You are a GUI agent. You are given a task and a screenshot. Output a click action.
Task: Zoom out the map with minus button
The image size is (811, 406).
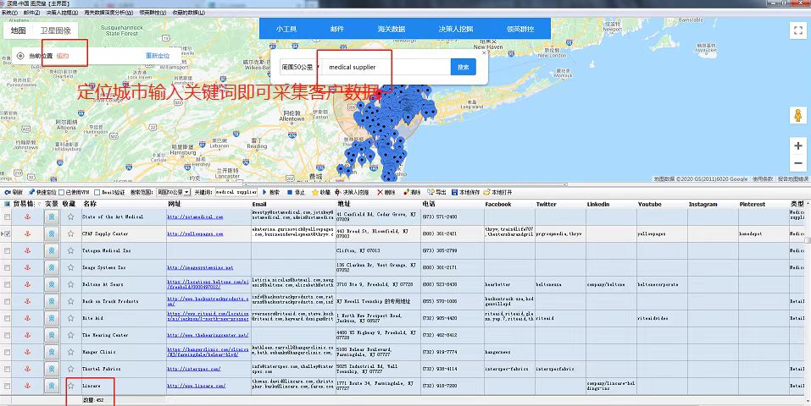797,164
